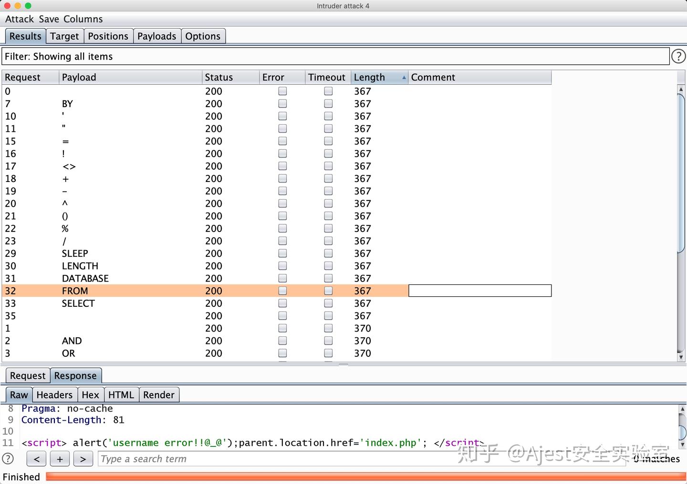Image resolution: width=687 pixels, height=484 pixels.
Task: Open the Attack menu
Action: (20, 19)
